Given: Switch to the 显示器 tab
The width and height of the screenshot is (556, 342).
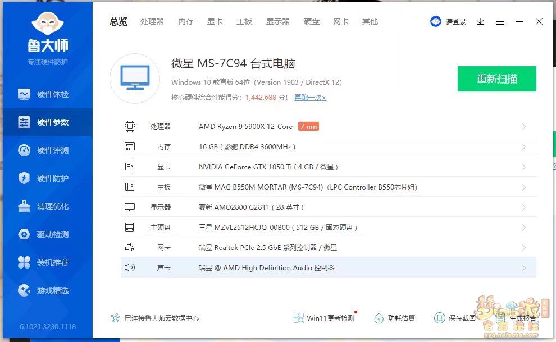Looking at the screenshot, I should [x=278, y=22].
